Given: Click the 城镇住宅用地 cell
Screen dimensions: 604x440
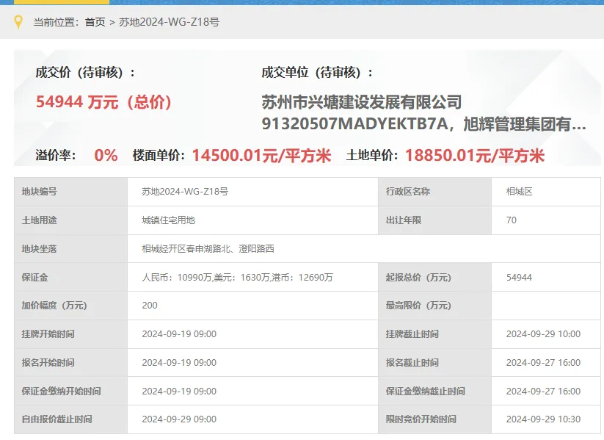Looking at the screenshot, I should pyautogui.click(x=252, y=220).
